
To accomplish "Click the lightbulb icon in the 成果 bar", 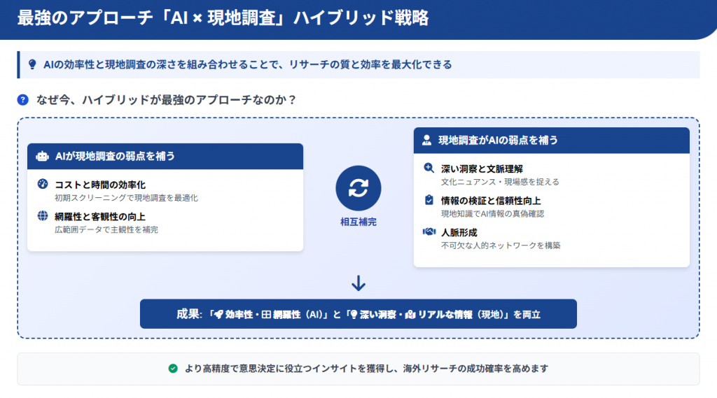I will point(354,314).
